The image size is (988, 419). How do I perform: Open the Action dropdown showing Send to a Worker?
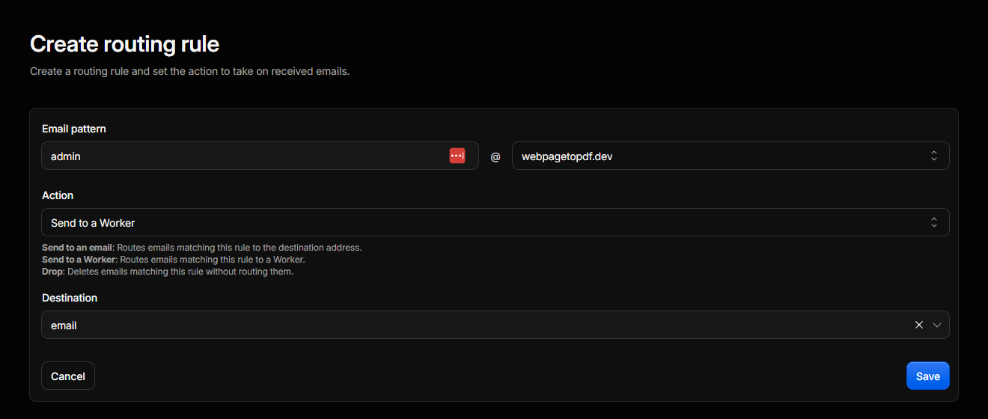click(495, 222)
